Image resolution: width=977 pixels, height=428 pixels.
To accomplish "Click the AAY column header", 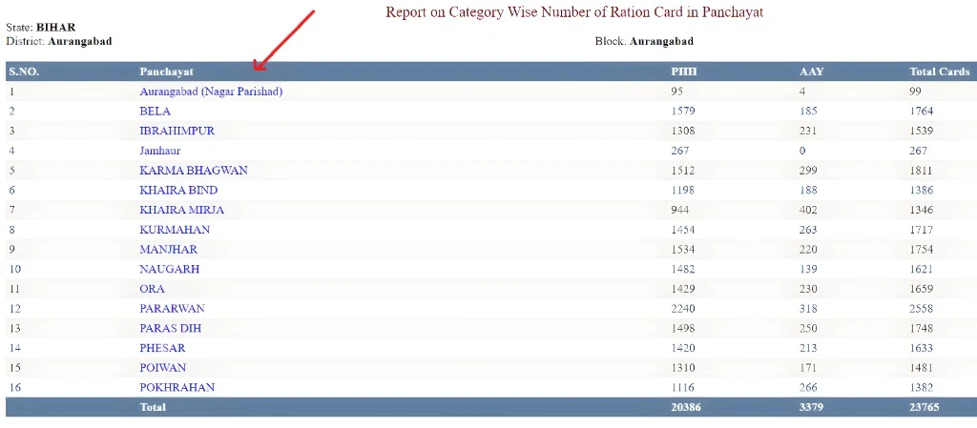I will point(811,71).
